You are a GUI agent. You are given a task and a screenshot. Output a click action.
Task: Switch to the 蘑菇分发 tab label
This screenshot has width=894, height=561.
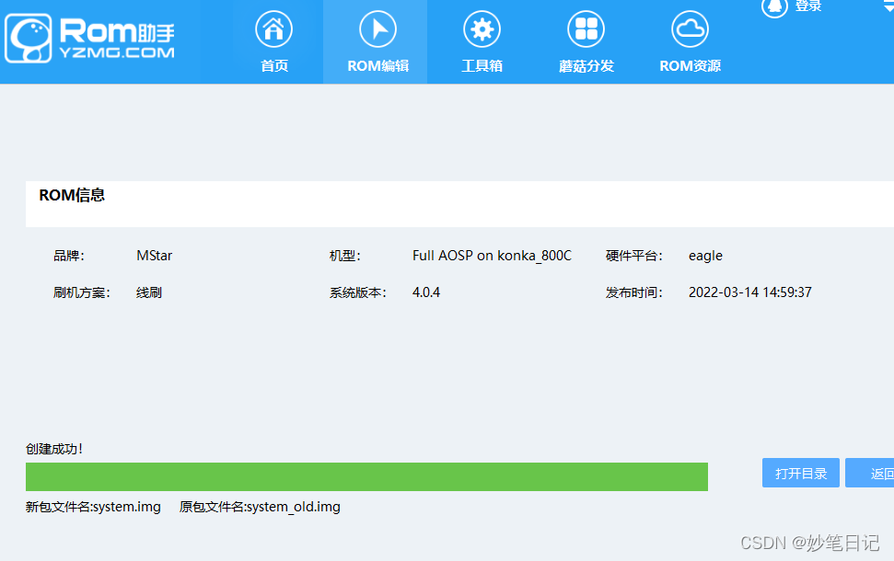(x=586, y=66)
